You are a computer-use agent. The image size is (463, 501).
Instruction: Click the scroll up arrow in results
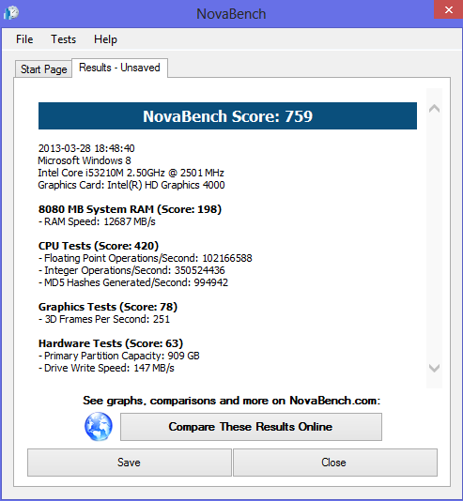434,109
